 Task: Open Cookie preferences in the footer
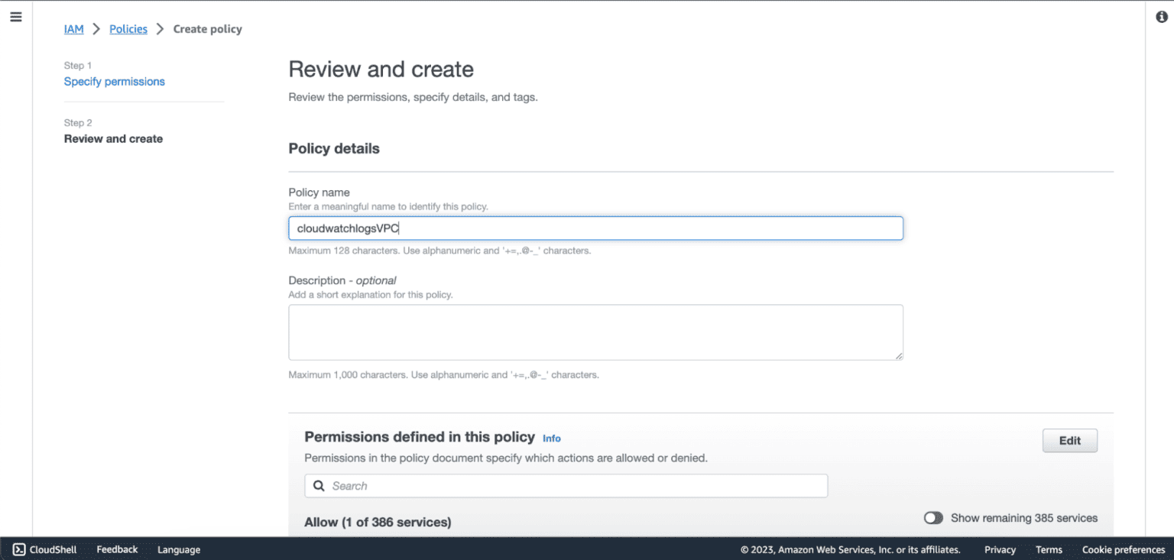point(1123,549)
